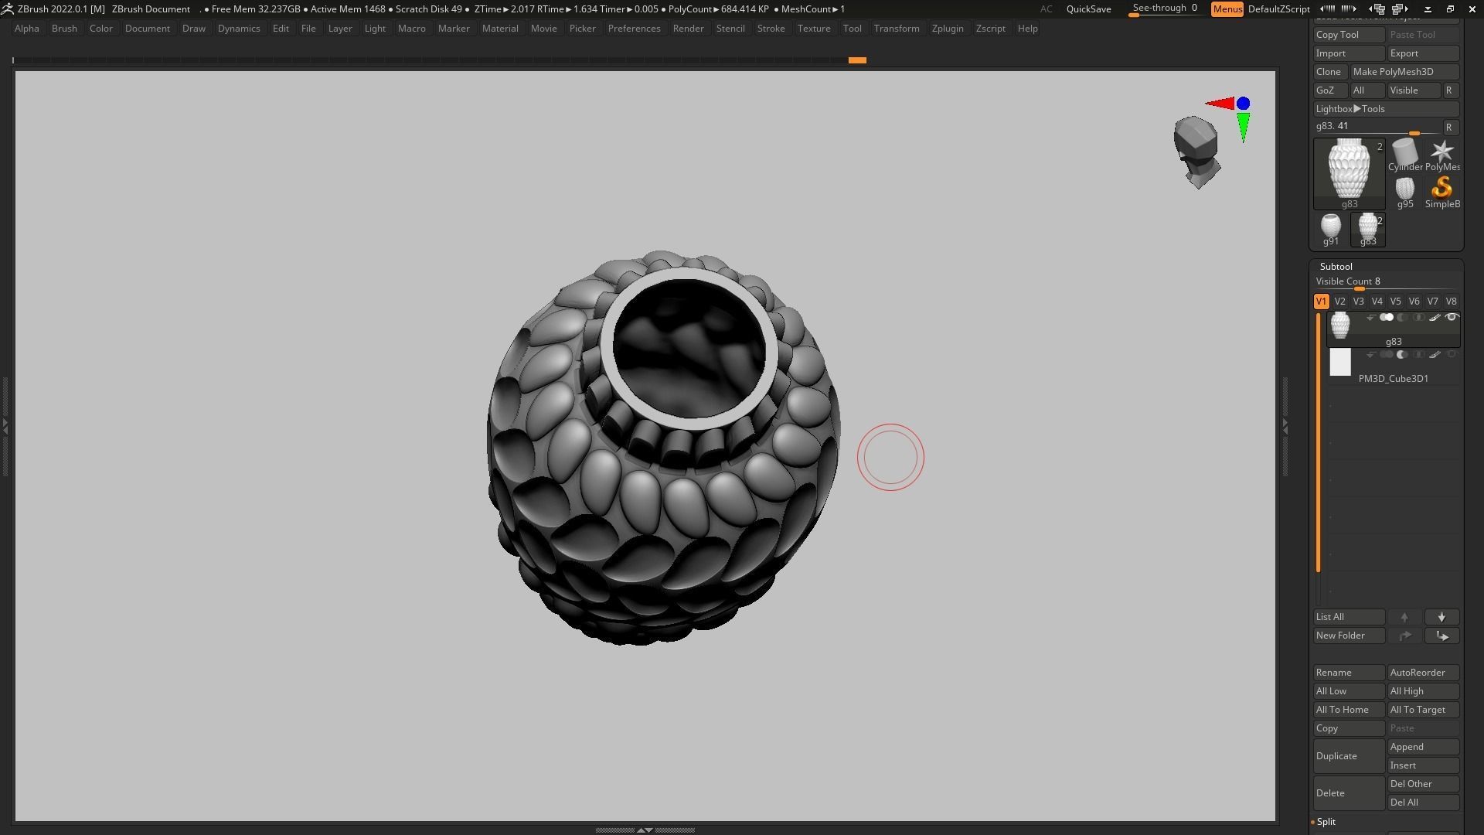Select the SimpleBrush tool icon
This screenshot has width=1484, height=835.
1441,189
